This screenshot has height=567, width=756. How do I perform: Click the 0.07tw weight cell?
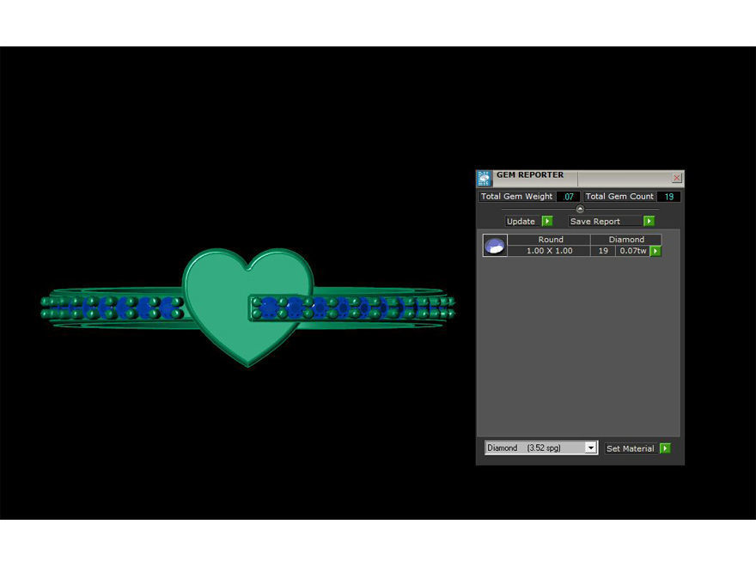pos(632,251)
